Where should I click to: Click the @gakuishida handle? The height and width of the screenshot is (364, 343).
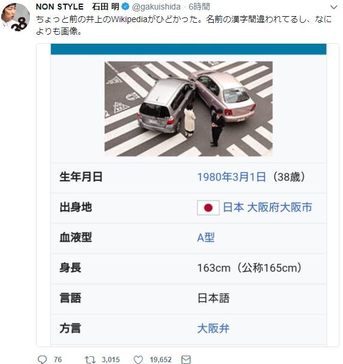tap(156, 7)
